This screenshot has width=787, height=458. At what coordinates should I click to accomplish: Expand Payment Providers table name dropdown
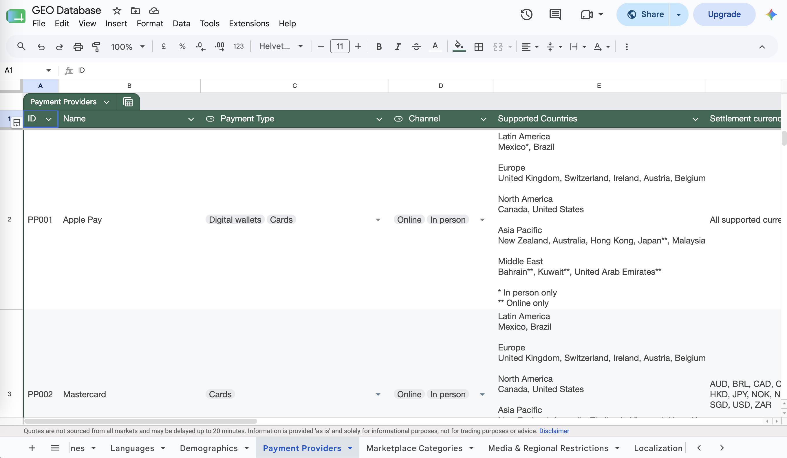107,102
